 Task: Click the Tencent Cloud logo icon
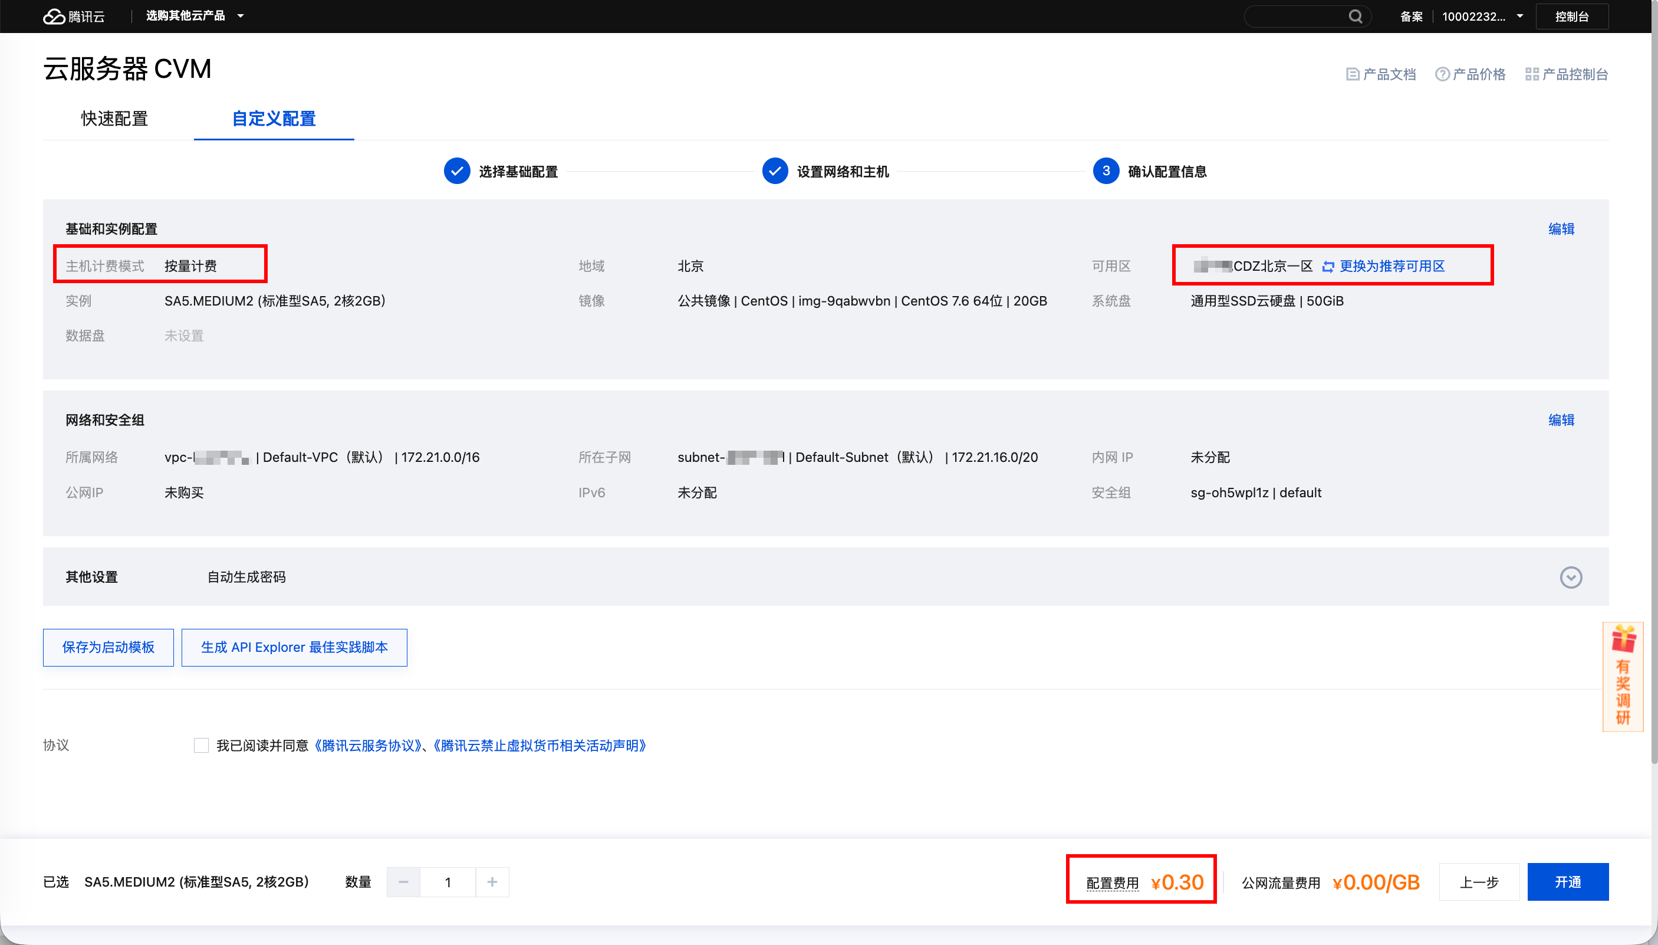click(54, 17)
